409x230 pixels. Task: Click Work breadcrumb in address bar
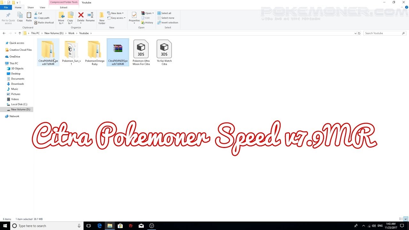[71, 33]
